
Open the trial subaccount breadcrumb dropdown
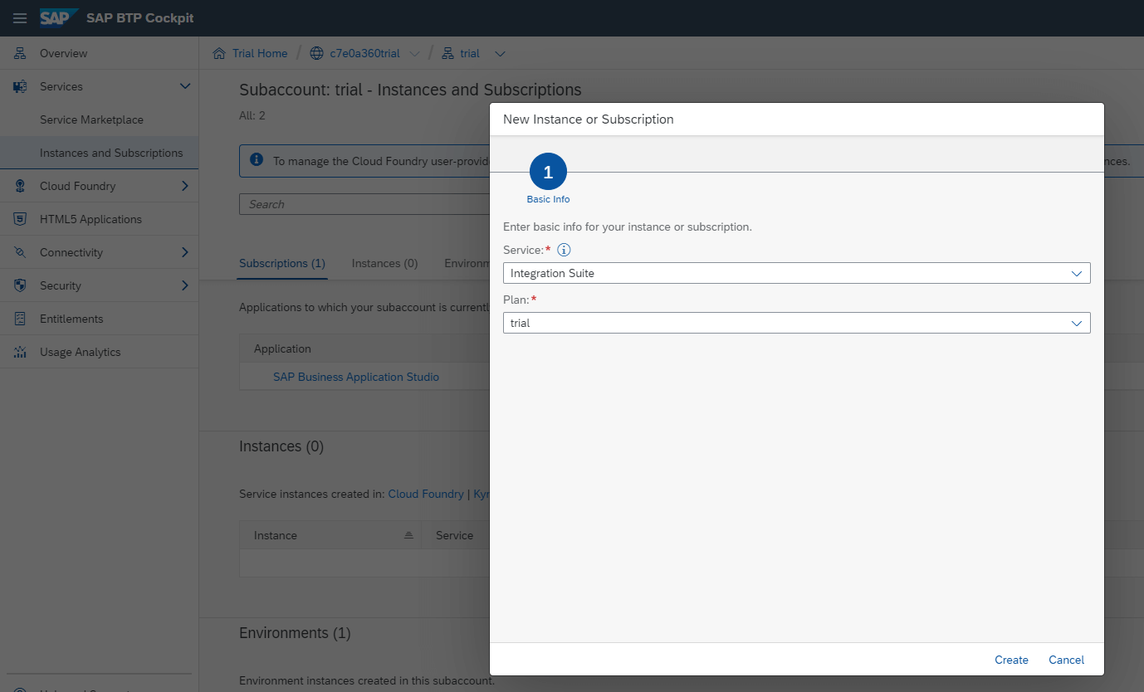point(500,54)
